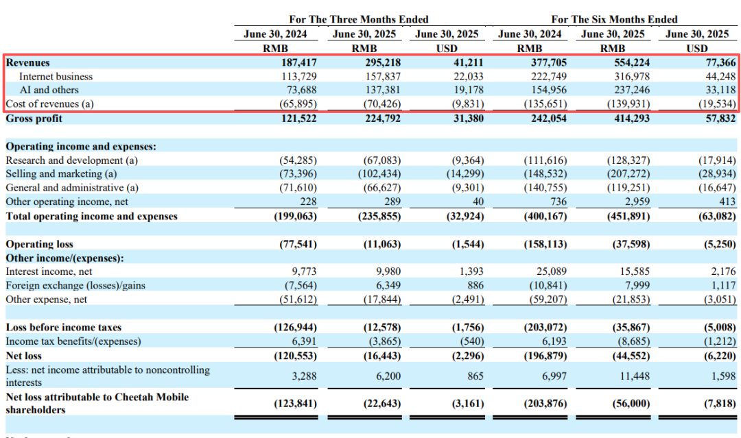Click the 'For The Three Months Ended' header

(x=359, y=19)
